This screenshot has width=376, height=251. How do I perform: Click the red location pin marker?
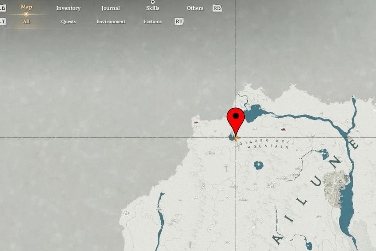236,118
